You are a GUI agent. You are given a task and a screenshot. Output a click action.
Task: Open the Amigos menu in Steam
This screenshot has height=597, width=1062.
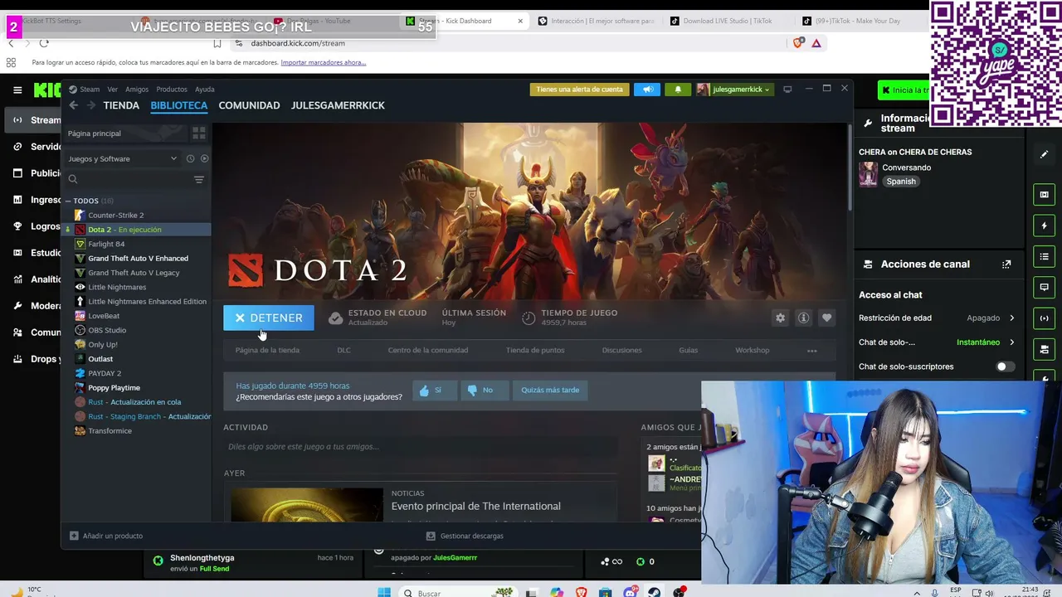[x=137, y=90]
